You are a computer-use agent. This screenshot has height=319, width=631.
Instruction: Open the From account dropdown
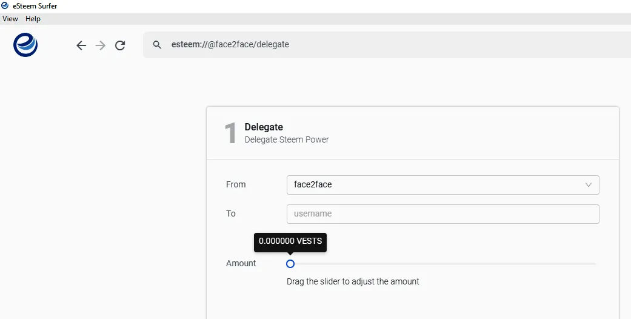[x=442, y=185]
